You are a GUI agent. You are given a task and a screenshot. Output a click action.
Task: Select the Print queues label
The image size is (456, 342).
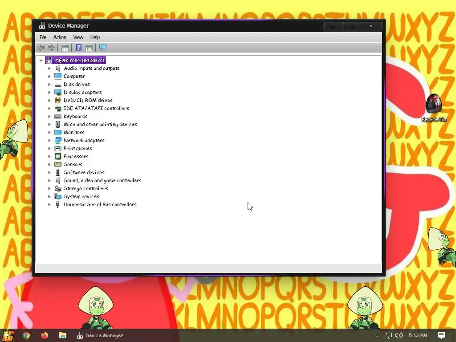[77, 148]
